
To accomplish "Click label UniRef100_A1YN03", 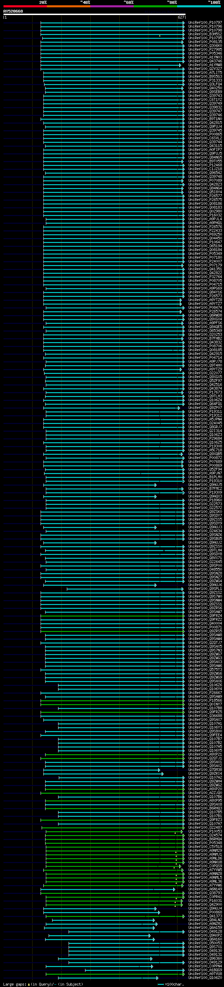I will tap(205, 57).
